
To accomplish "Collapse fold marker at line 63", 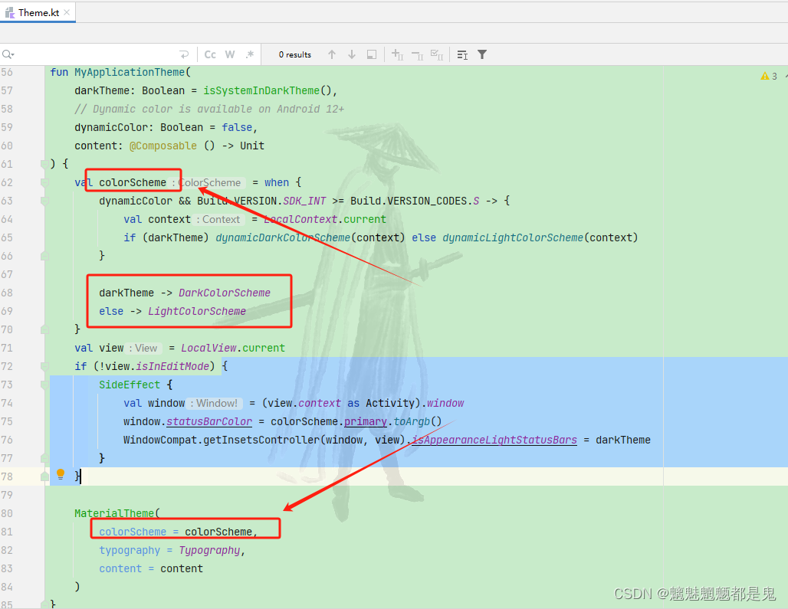I will [44, 201].
